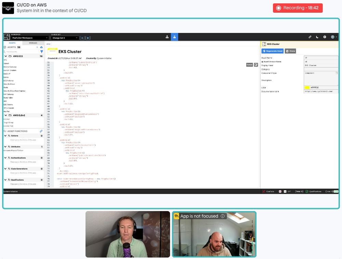
Task: Switch to the Assets tab
Action: point(12,43)
